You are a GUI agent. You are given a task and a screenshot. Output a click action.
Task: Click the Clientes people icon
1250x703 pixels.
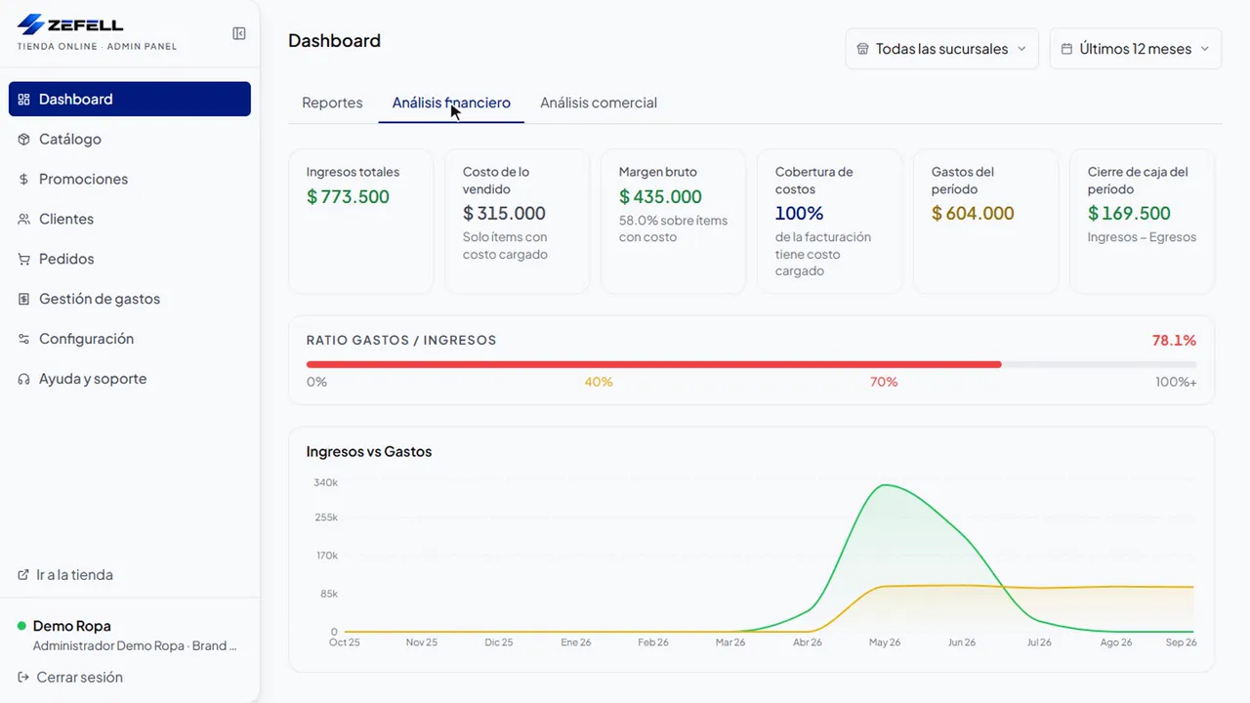[24, 220]
